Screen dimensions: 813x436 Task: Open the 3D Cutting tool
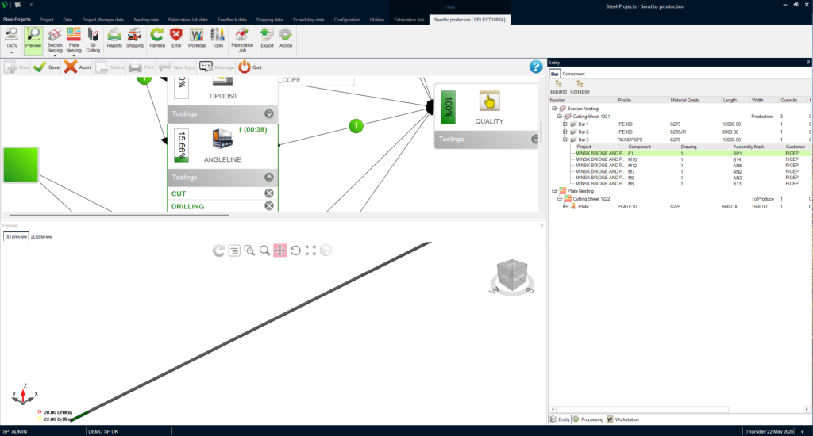(93, 37)
